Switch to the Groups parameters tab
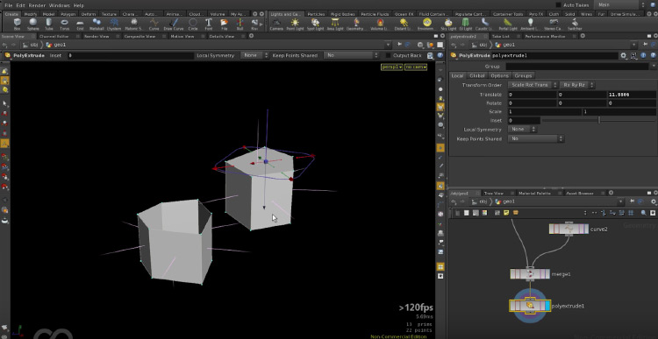The width and height of the screenshot is (658, 339). [x=523, y=76]
